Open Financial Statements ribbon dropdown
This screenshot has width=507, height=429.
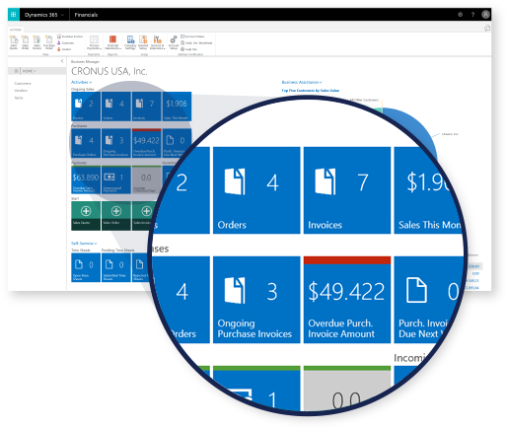click(x=112, y=42)
